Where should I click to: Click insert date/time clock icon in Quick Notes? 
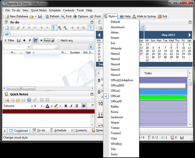coord(29,100)
